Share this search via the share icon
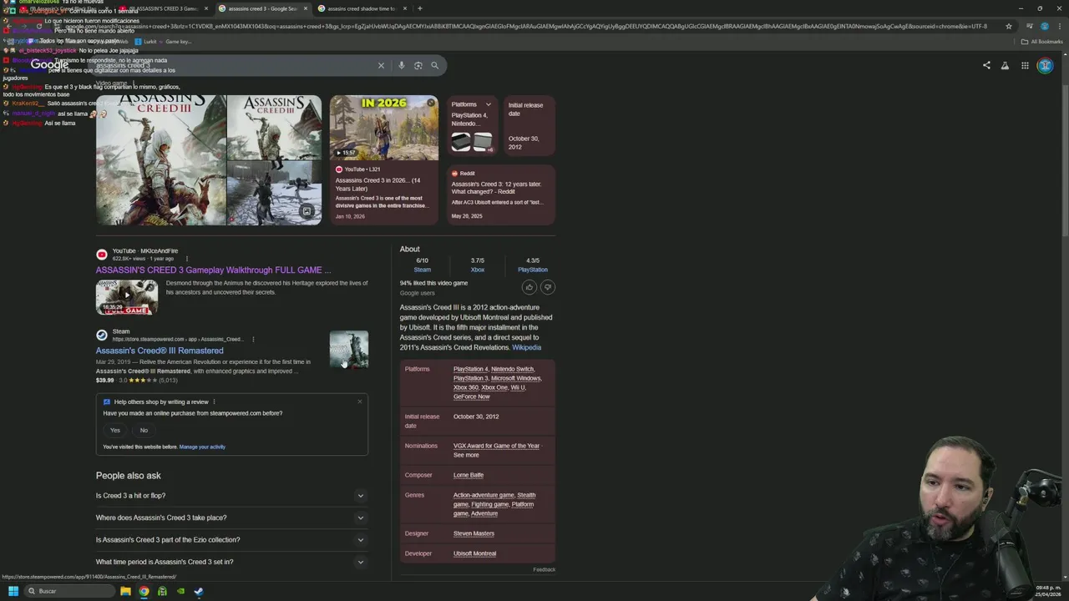The image size is (1069, 601). coord(986,65)
